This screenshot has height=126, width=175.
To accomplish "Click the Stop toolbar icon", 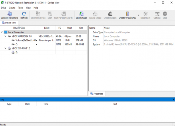I will [165, 14].
